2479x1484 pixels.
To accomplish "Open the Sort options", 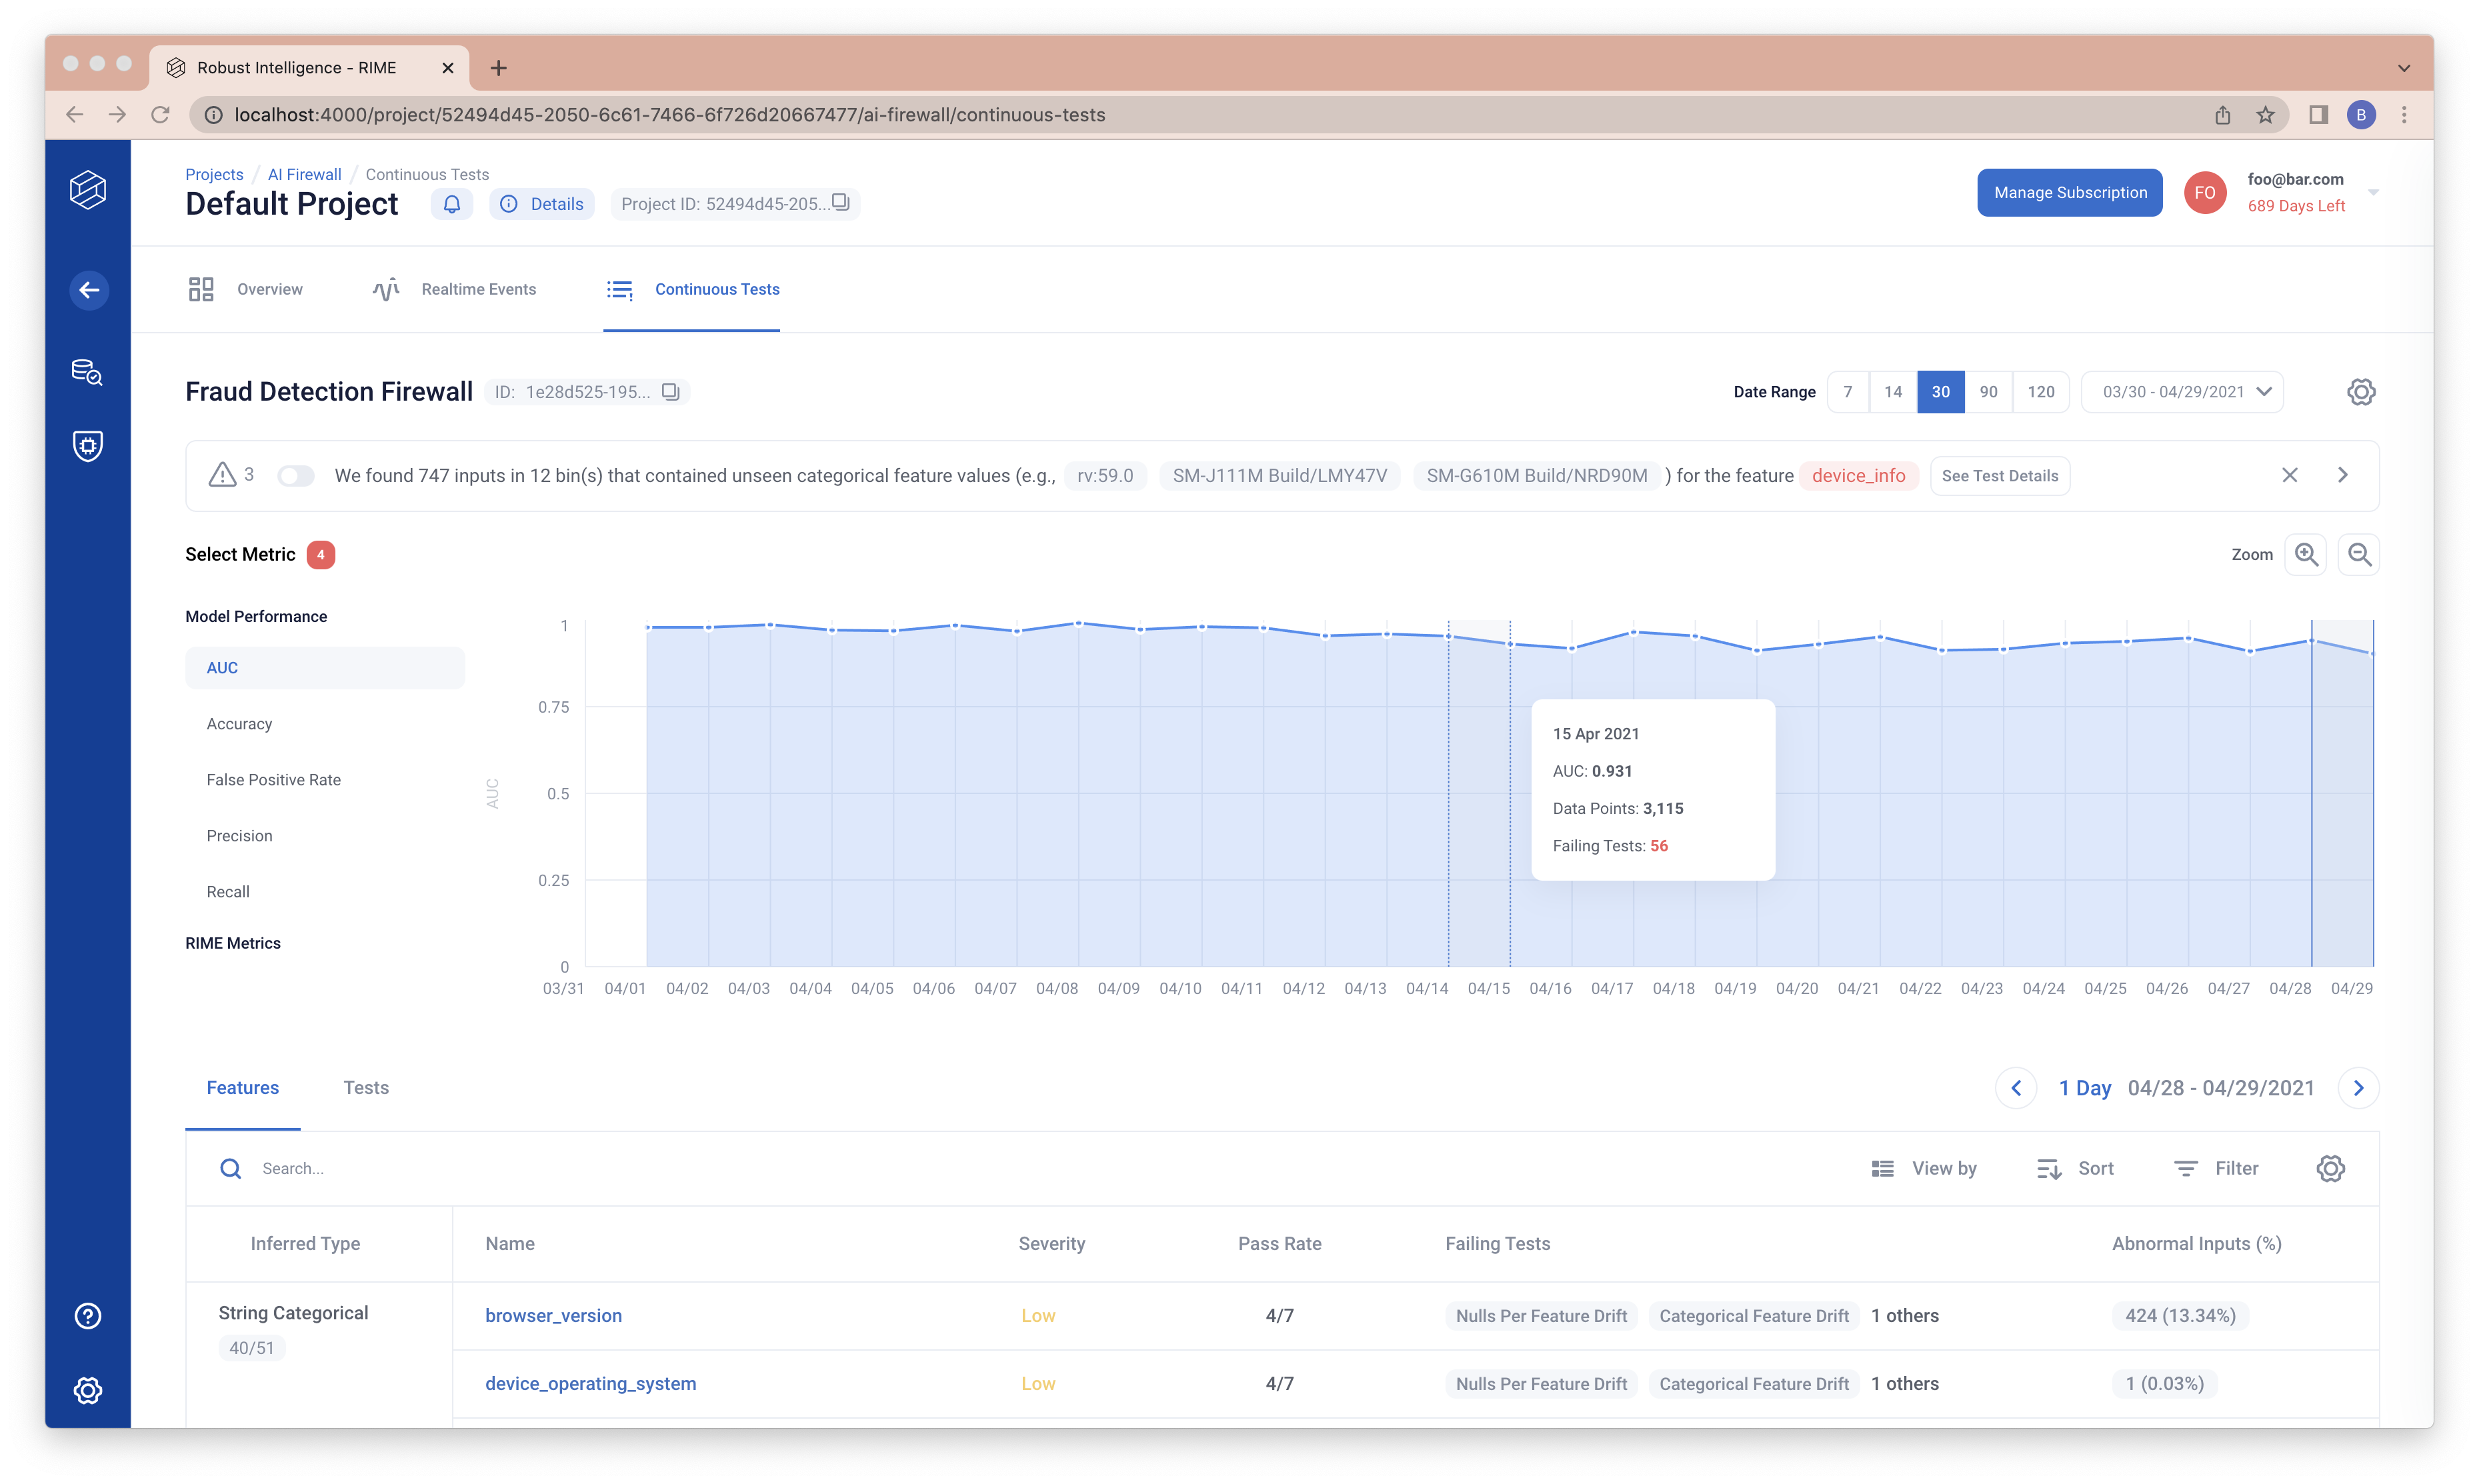I will point(2076,1168).
